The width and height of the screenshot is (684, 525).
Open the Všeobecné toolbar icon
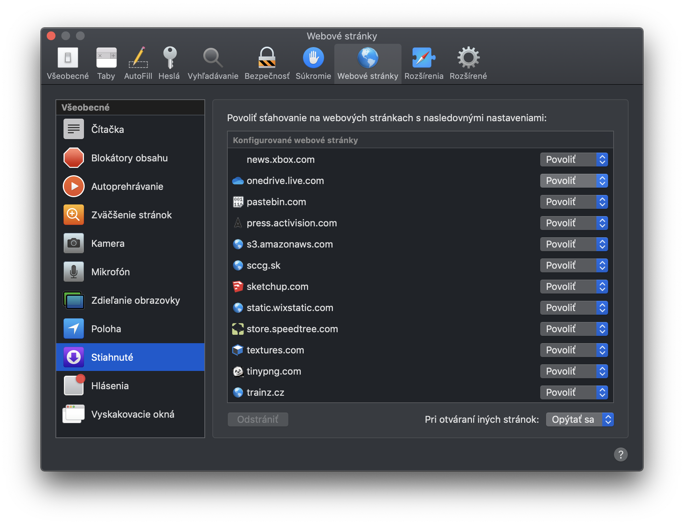coord(68,58)
